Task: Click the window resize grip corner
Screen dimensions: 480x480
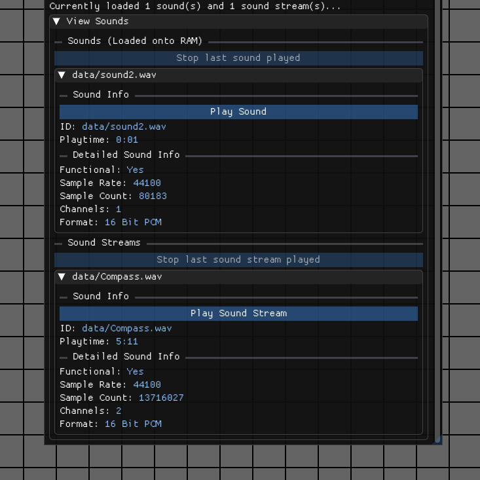Action: click(x=437, y=439)
